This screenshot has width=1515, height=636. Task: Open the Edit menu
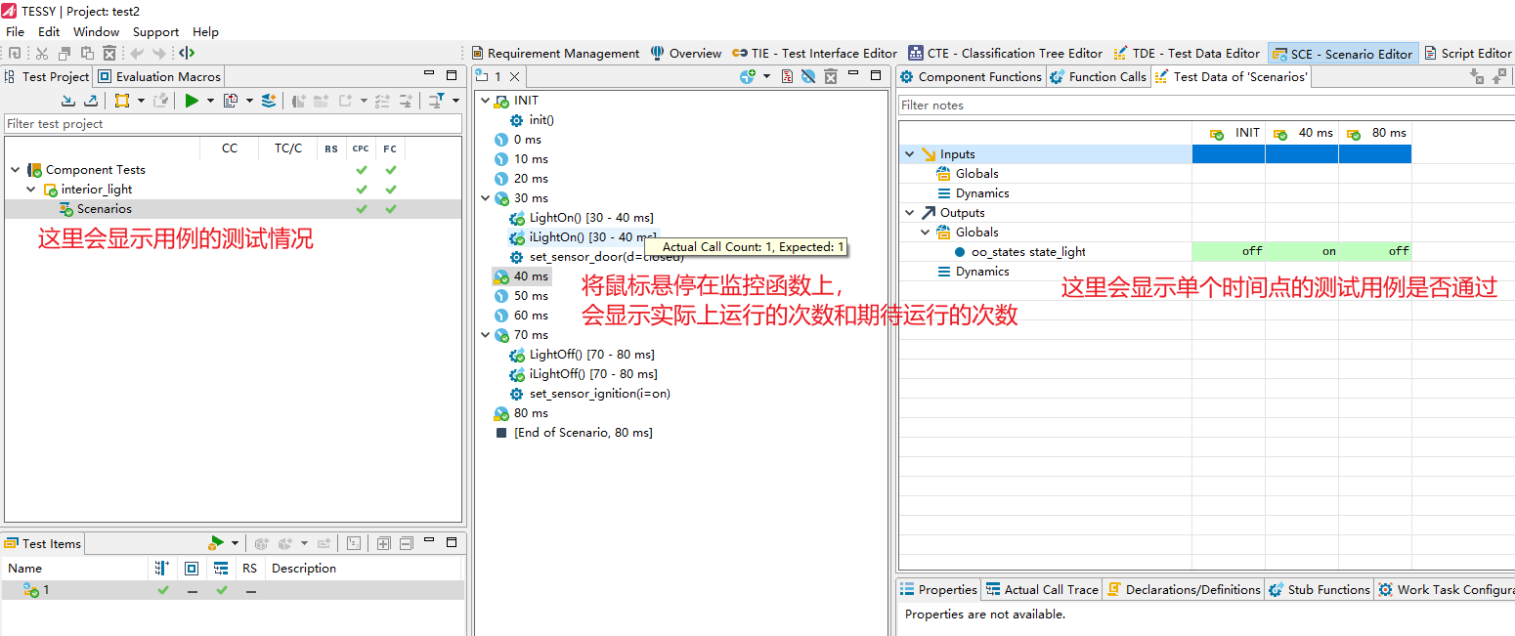(49, 31)
